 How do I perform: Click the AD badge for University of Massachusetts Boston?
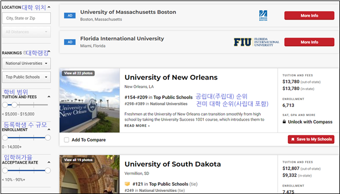point(70,16)
